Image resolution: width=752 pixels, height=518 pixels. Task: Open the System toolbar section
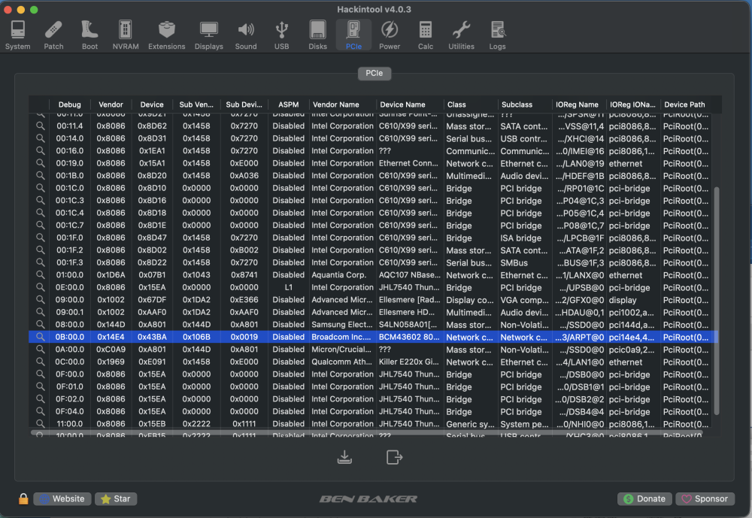point(18,35)
